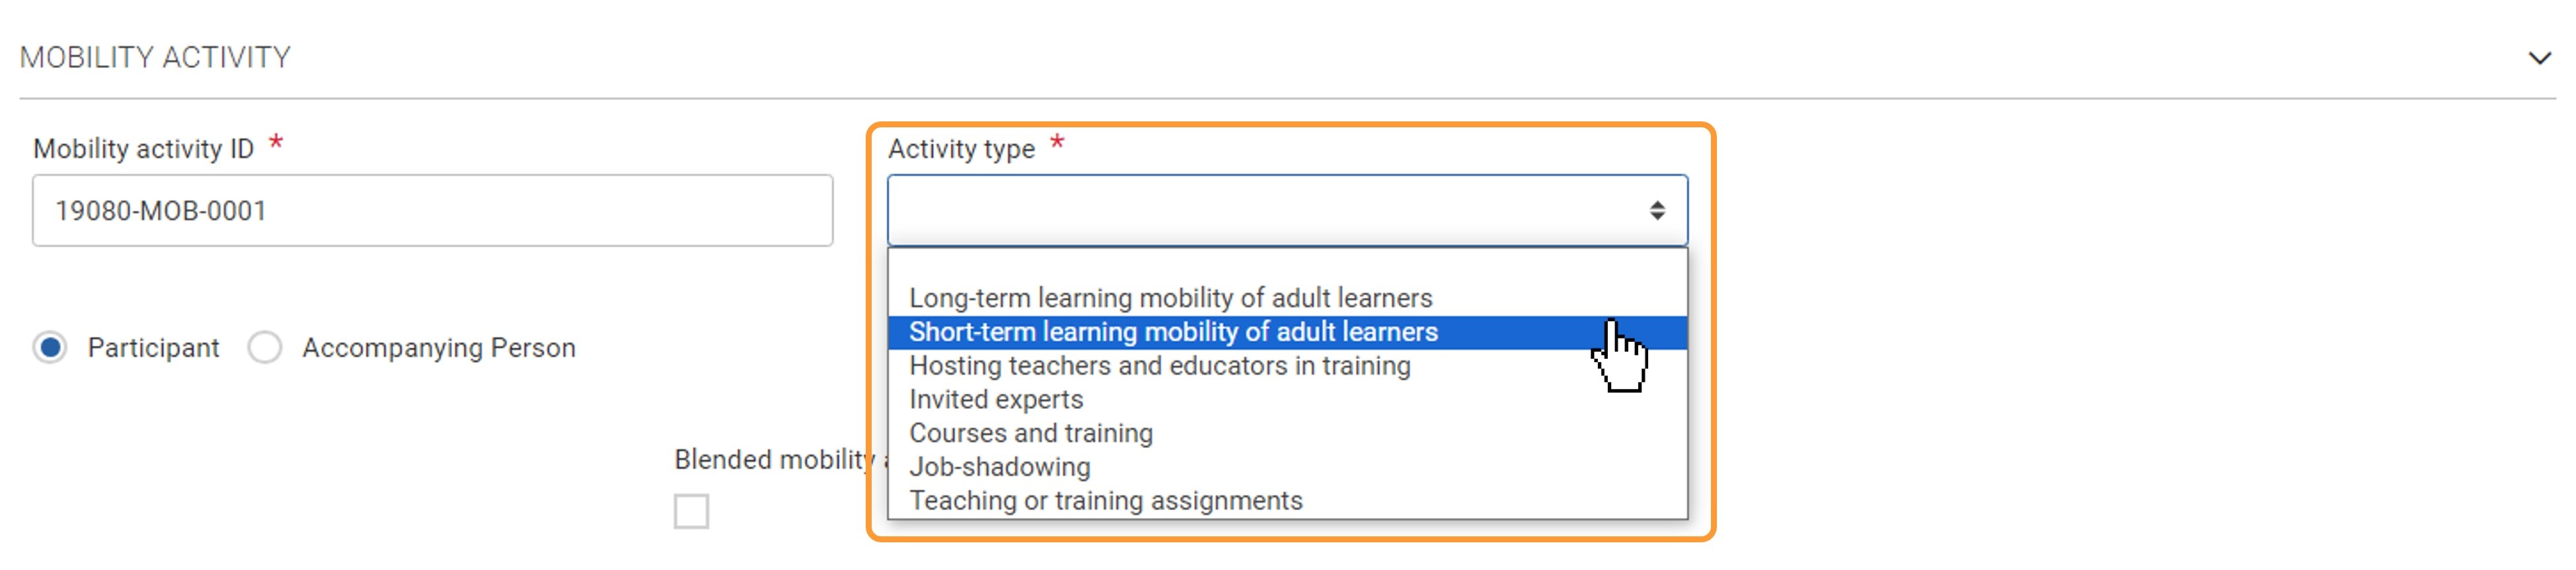
Task: Choose Long-term learning mobility of adult learners
Action: click(x=1170, y=298)
